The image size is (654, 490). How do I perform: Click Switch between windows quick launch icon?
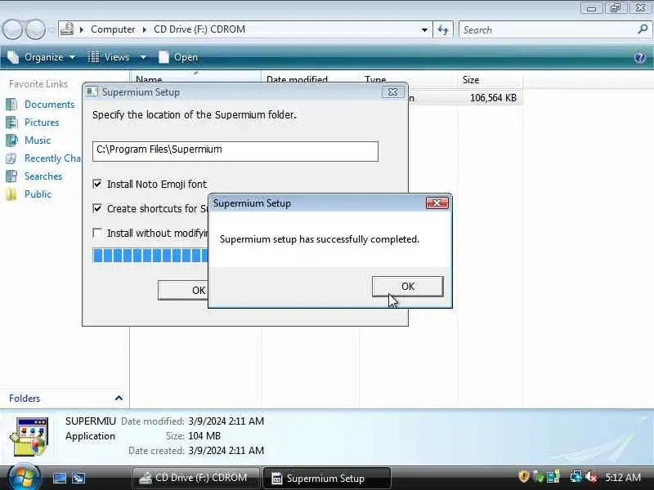[78, 478]
